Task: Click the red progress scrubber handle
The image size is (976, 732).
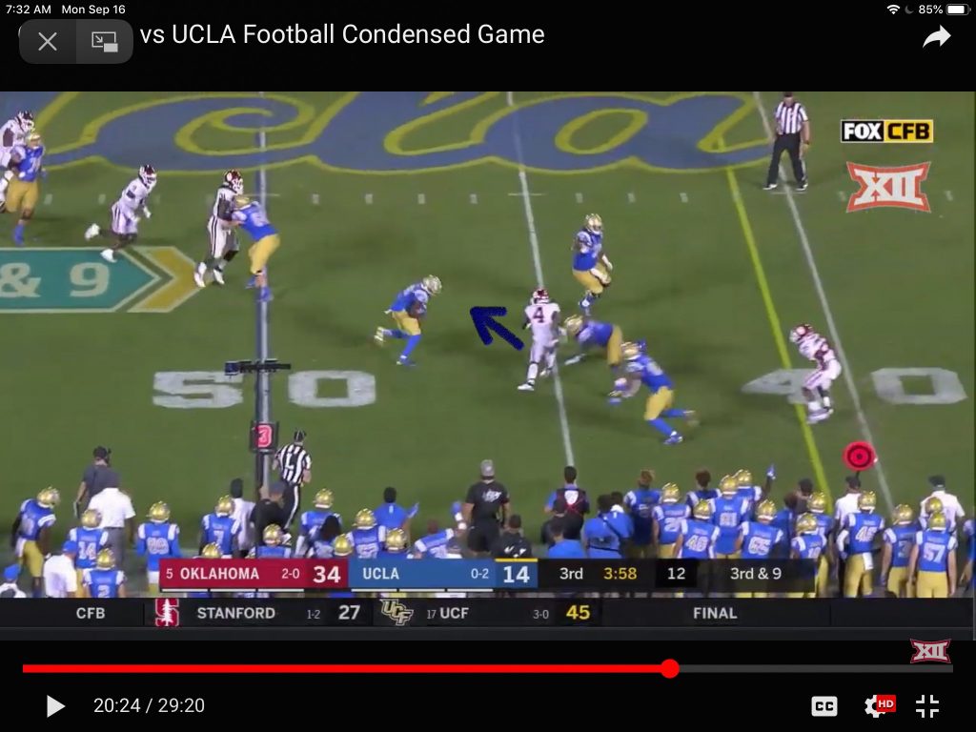Action: coord(670,668)
